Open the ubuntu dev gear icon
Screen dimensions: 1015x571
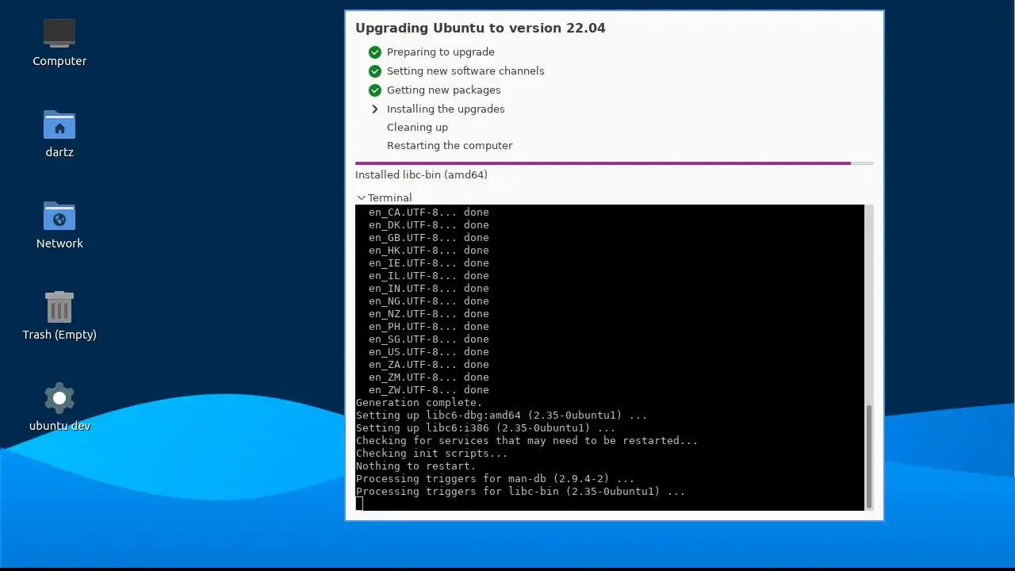[x=59, y=398]
